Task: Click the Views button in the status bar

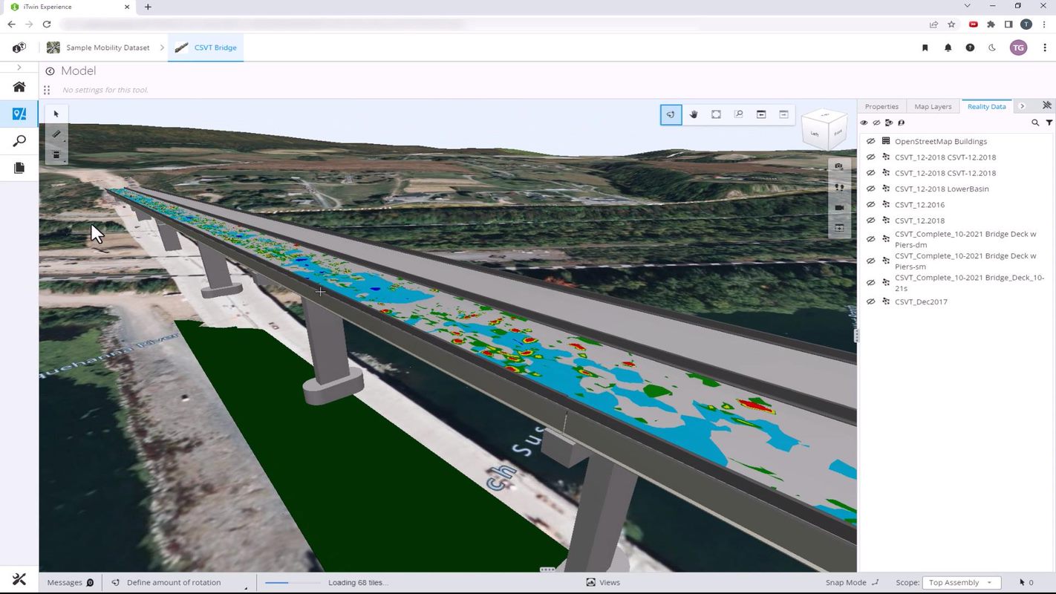Action: point(604,582)
